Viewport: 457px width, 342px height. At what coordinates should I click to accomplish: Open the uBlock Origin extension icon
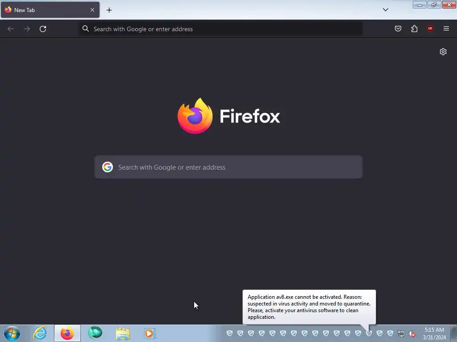click(x=430, y=28)
